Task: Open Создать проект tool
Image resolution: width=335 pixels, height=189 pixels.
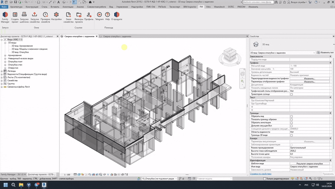Action: tap(15, 17)
